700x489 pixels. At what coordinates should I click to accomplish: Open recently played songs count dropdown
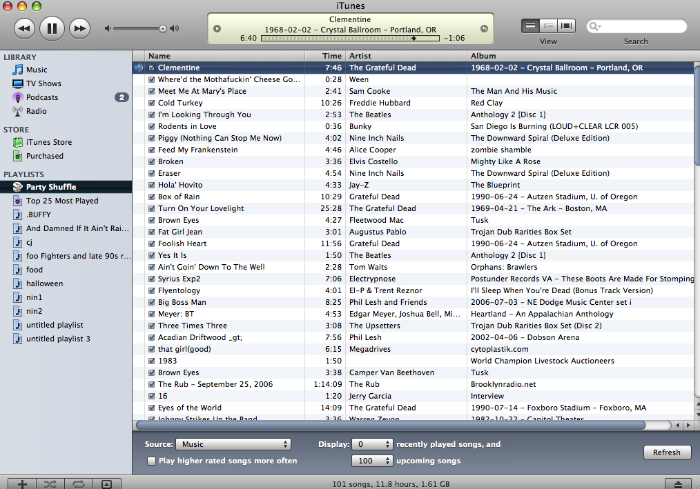point(373,444)
